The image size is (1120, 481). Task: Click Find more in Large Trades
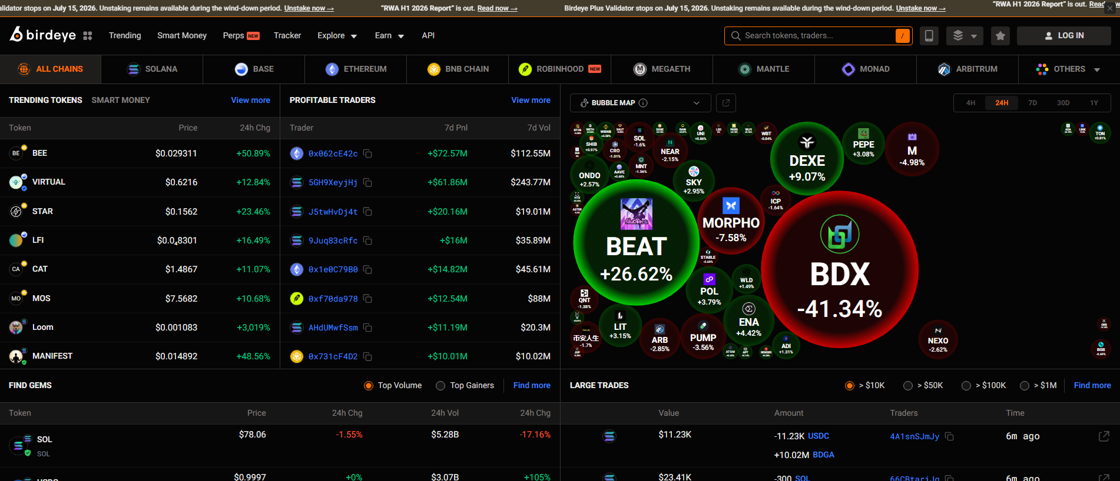tap(1092, 386)
